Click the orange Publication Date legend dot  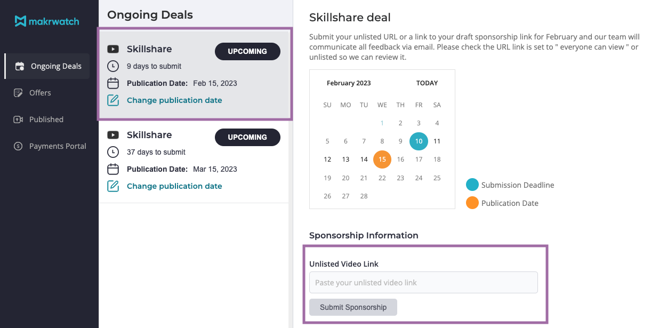472,203
